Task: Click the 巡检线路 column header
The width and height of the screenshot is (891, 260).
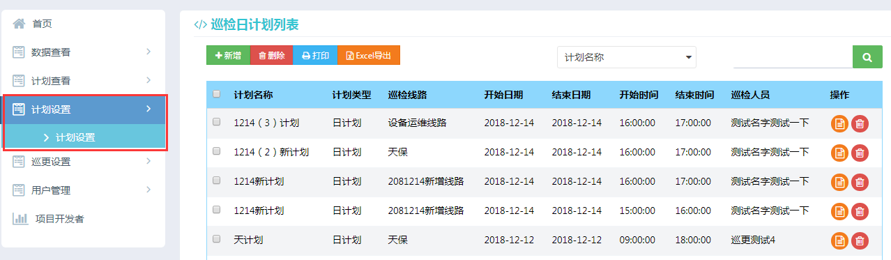Action: click(x=408, y=95)
